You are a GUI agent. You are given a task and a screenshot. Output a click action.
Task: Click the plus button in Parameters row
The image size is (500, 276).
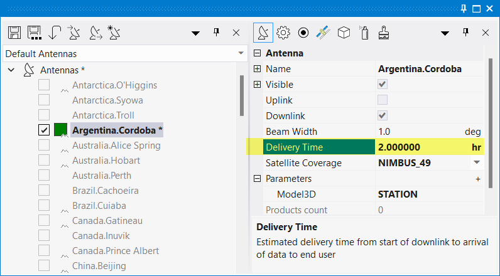477,179
